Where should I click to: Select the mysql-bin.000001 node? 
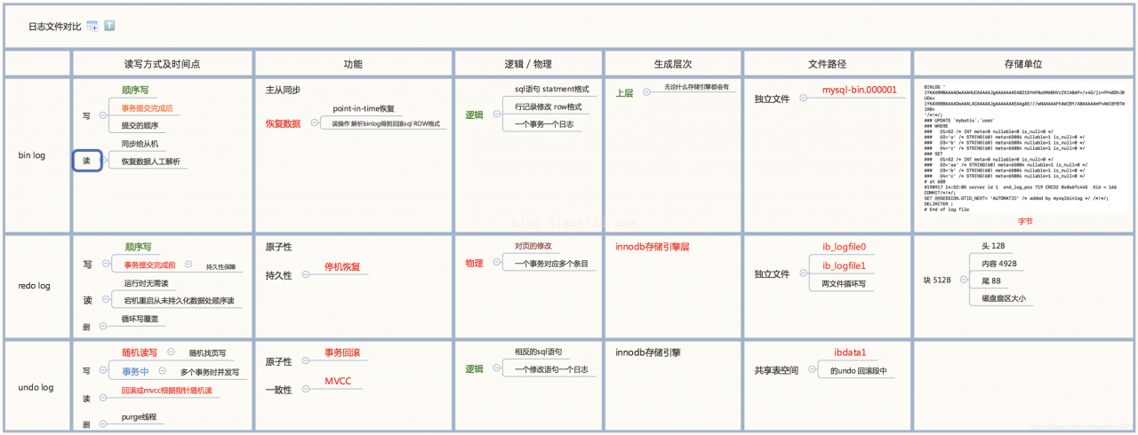[x=859, y=91]
